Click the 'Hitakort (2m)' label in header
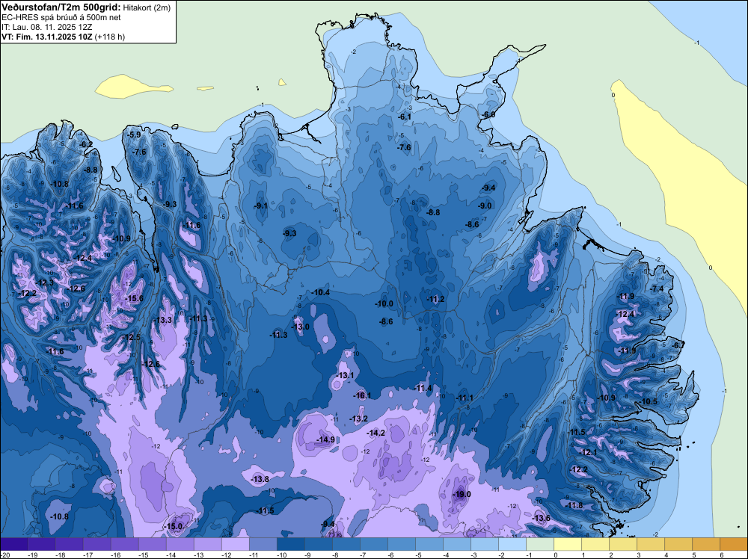The height and width of the screenshot is (559, 748). point(147,7)
